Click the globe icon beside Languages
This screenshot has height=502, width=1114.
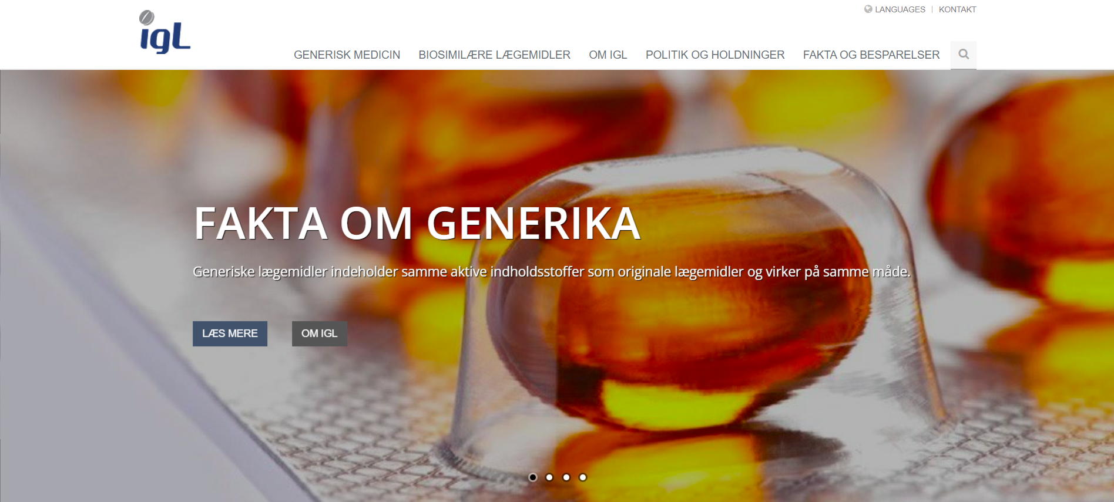tap(868, 9)
